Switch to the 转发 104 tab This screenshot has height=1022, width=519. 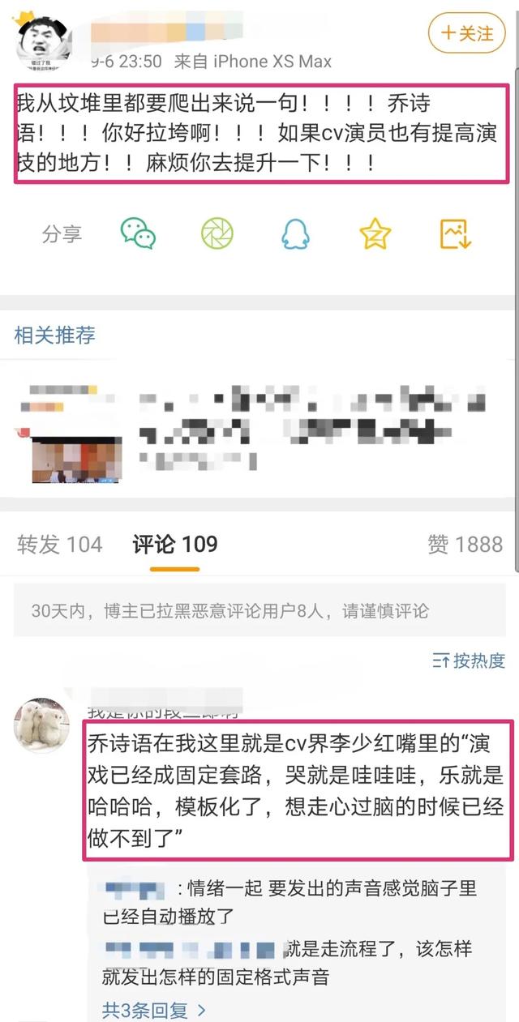point(60,544)
